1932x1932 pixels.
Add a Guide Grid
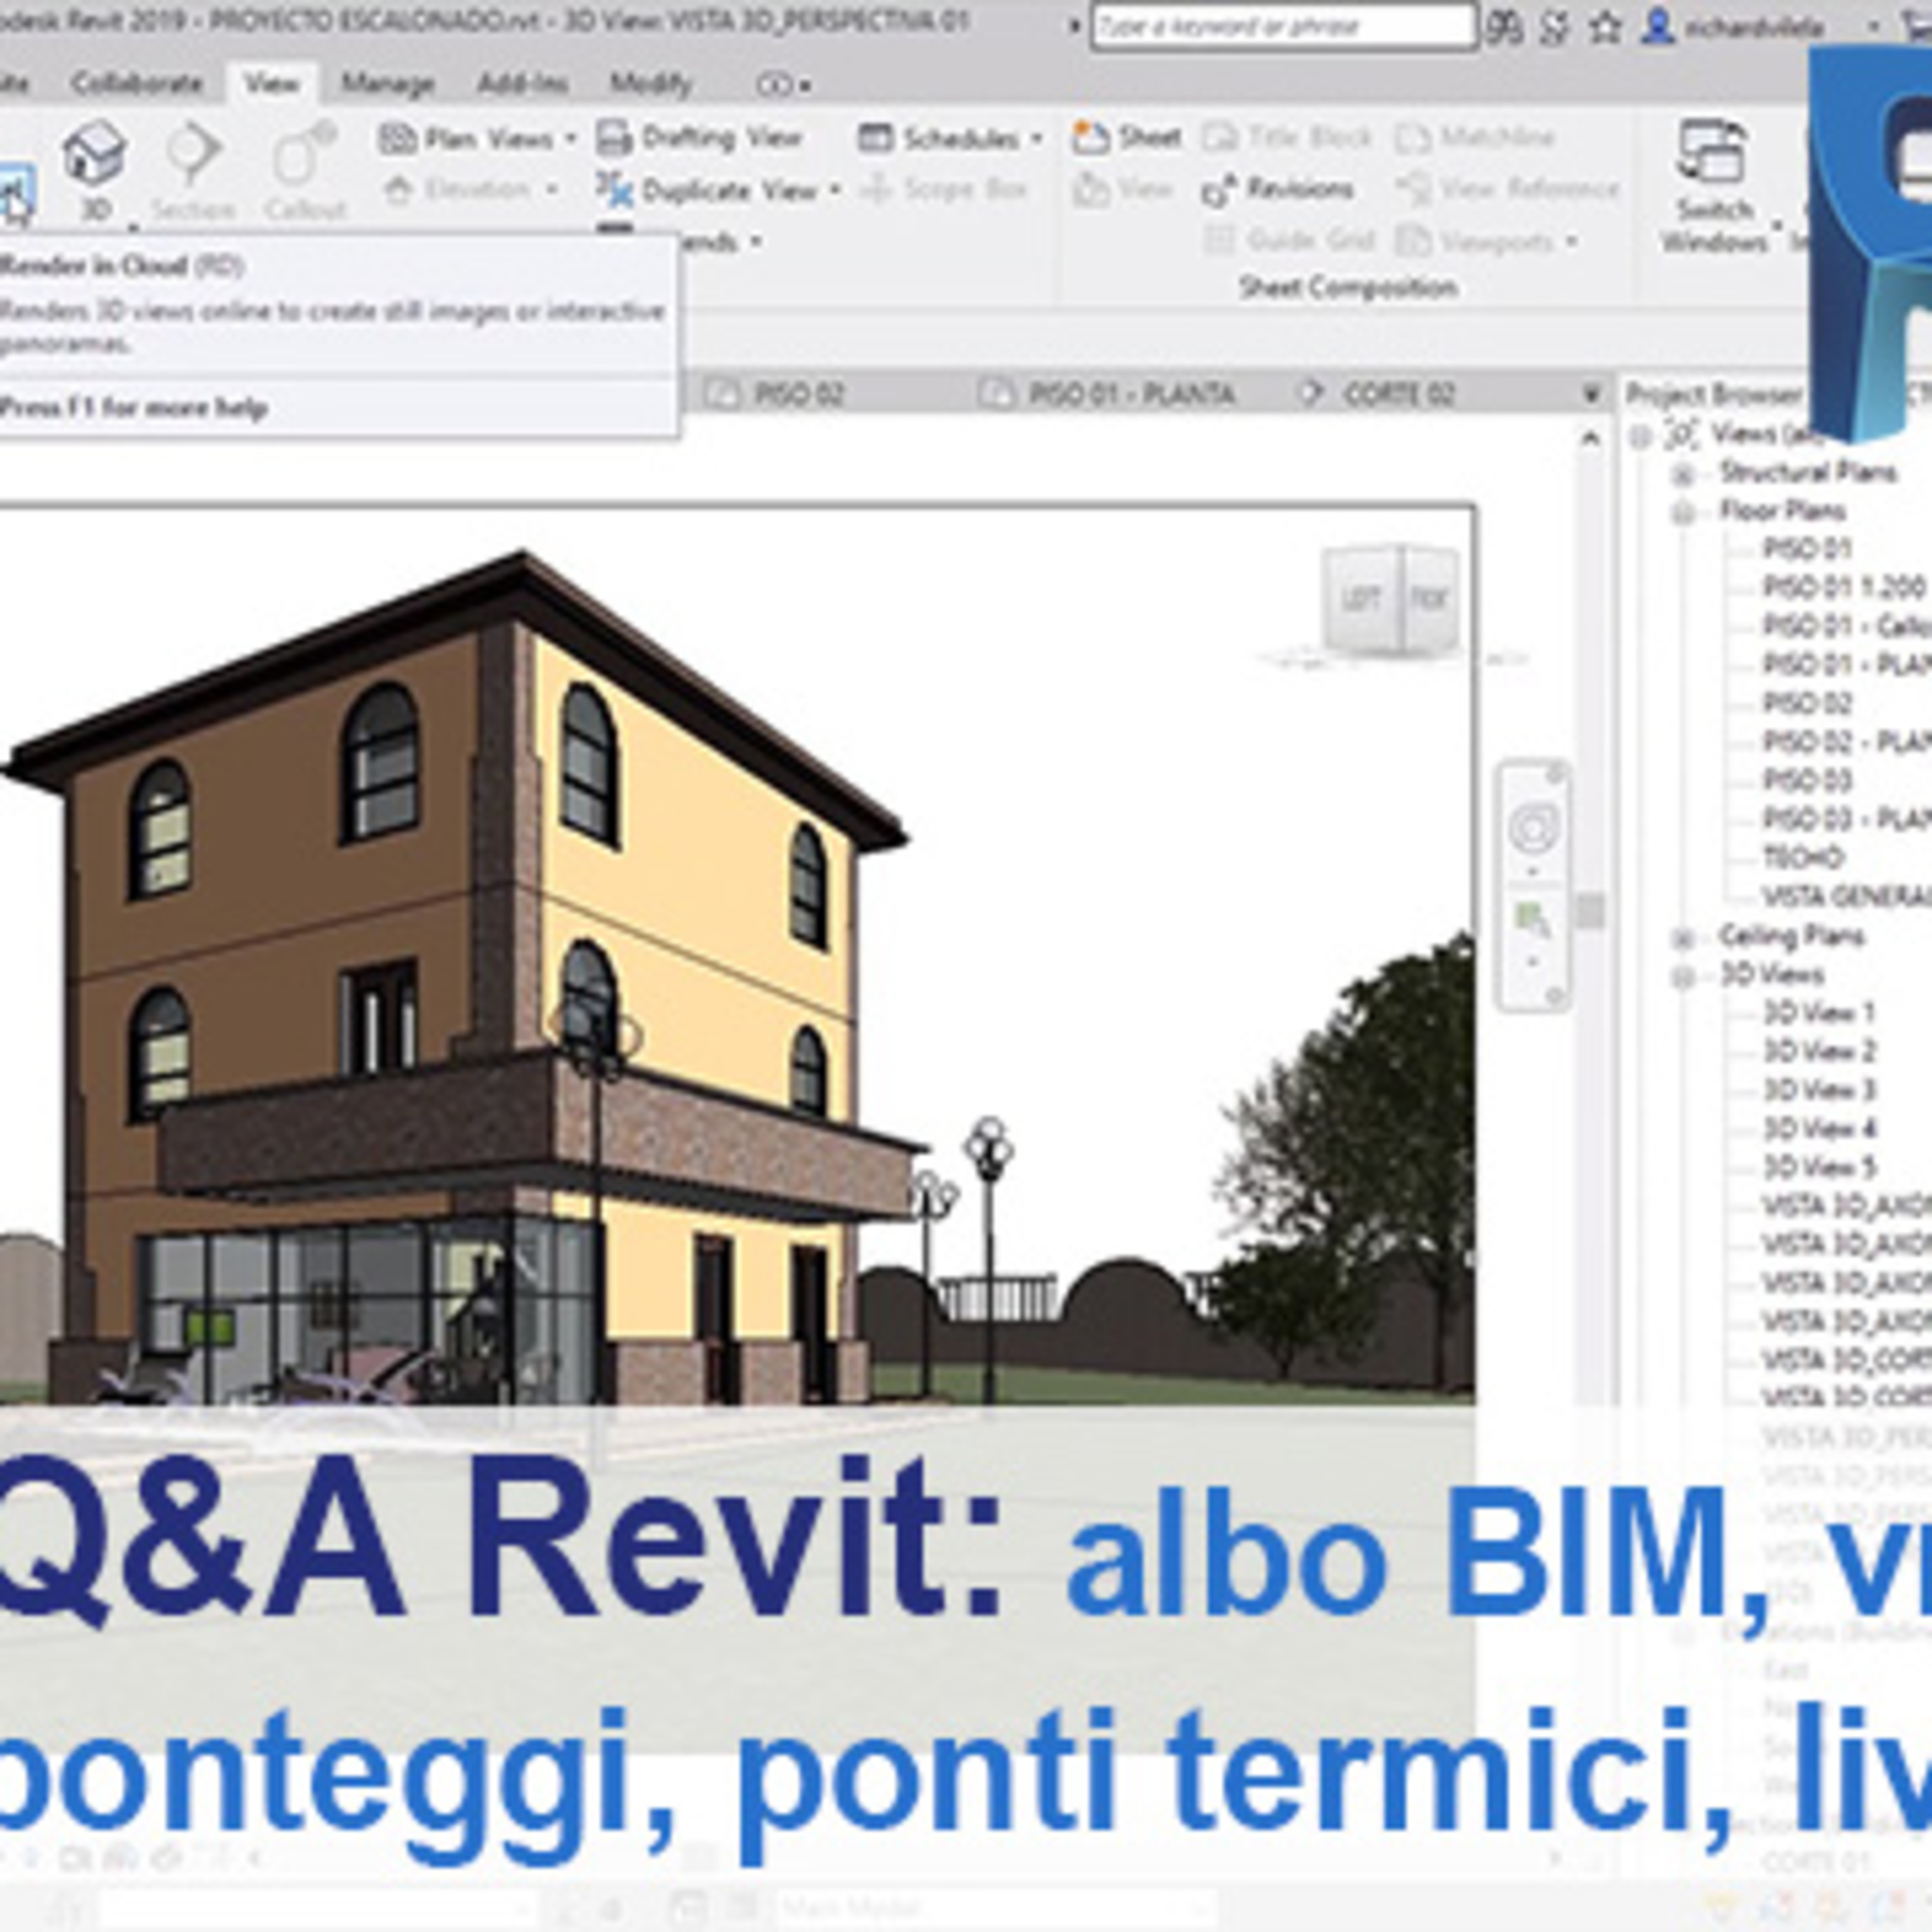pyautogui.click(x=1290, y=240)
